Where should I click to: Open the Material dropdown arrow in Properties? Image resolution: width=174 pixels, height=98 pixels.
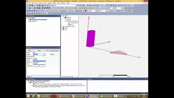coord(45,54)
